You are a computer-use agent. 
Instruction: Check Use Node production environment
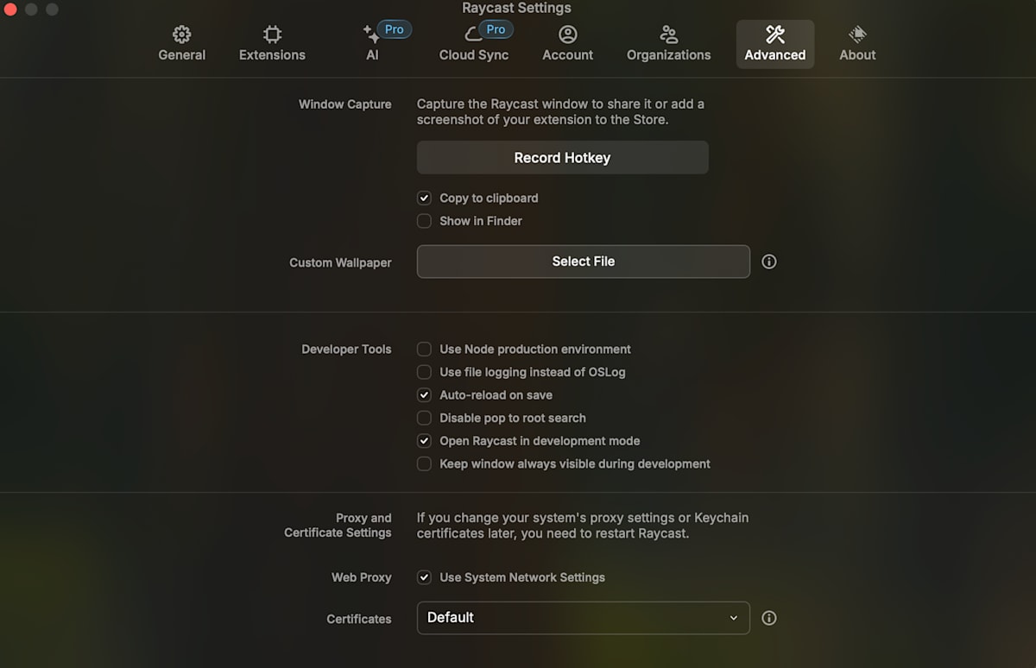click(424, 349)
